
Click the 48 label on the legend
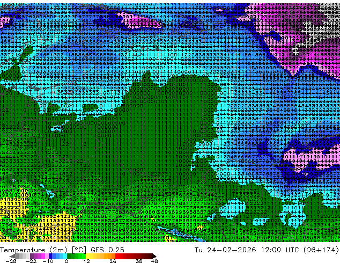tap(154, 261)
